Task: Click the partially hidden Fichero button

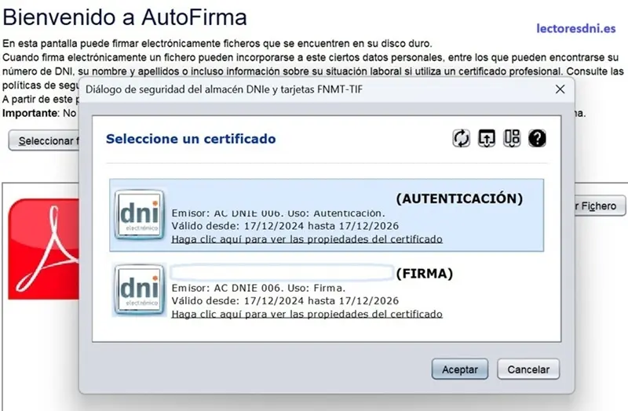Action: (x=600, y=205)
